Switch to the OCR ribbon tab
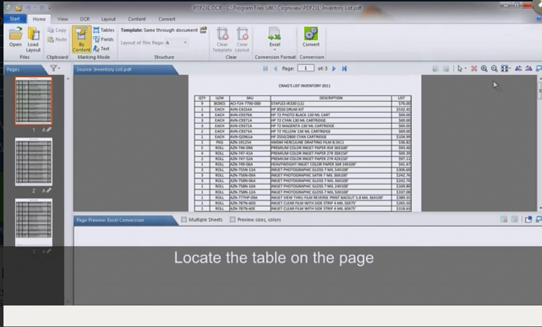The height and width of the screenshot is (327, 542). [85, 19]
